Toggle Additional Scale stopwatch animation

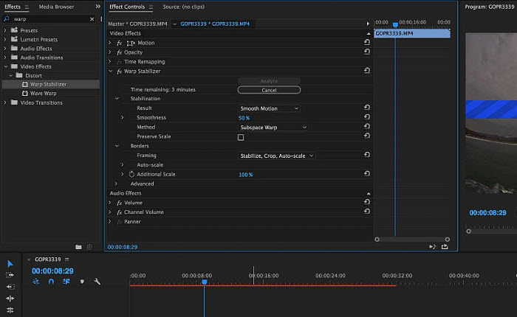point(131,175)
